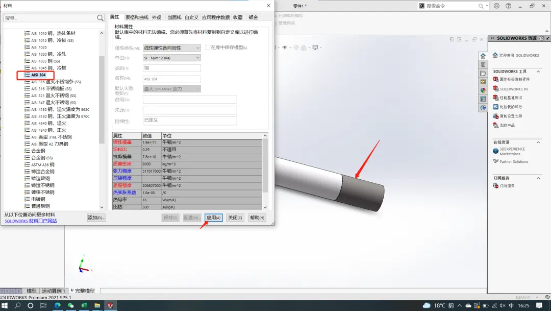Image resolution: width=551 pixels, height=311 pixels.
Task: Select AISI 304 in the material tree
Action: tap(38, 75)
